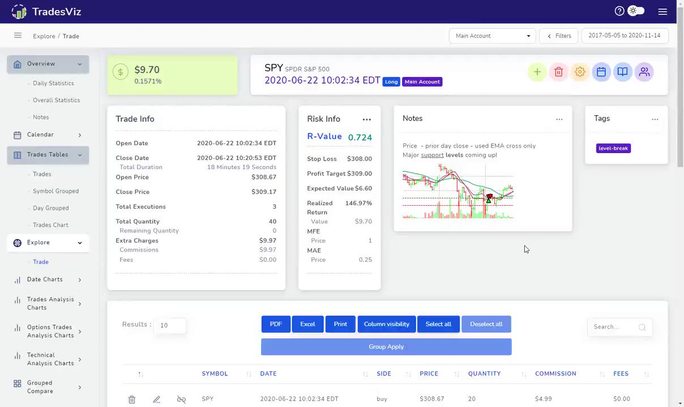Viewport: 684px width, 407px height.
Task: Click the Results count field
Action: coord(170,325)
